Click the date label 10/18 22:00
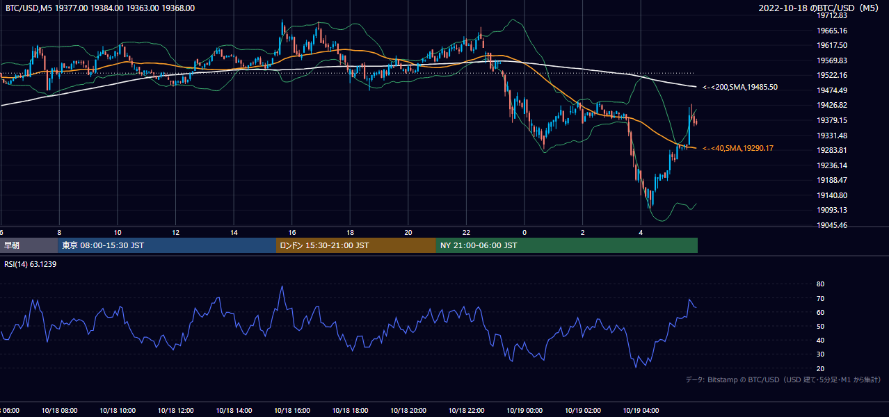 point(467,411)
